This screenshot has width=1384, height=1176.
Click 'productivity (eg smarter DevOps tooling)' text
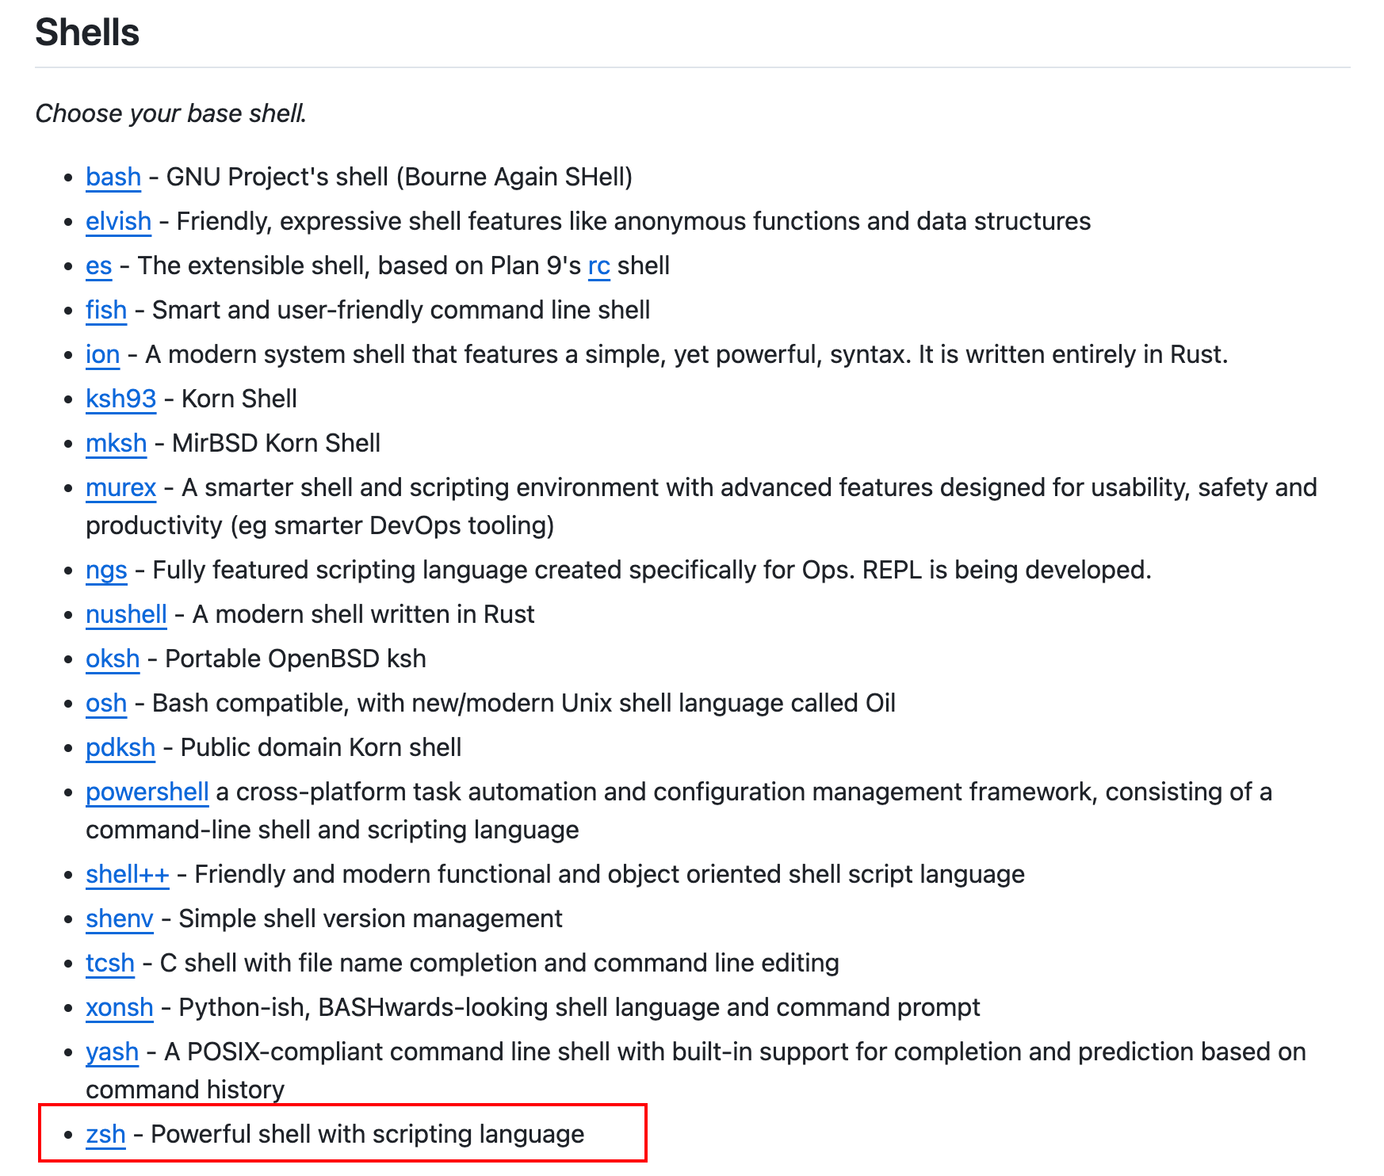tap(319, 525)
